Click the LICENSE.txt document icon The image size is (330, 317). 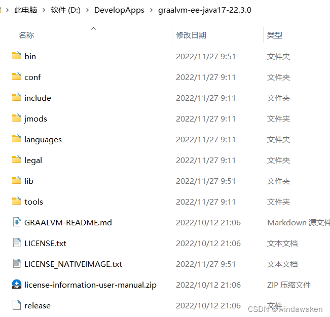click(17, 243)
